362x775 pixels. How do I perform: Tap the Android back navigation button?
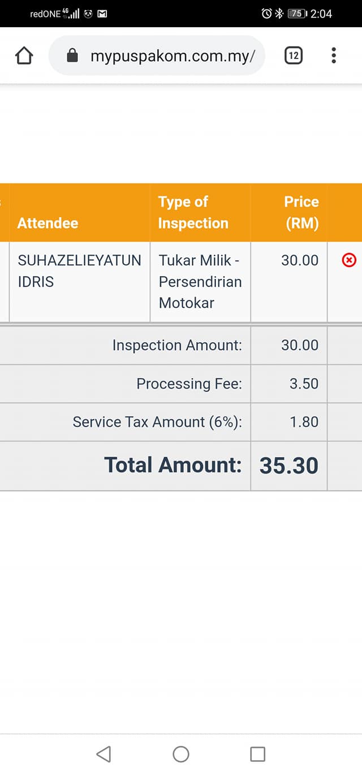click(x=104, y=754)
